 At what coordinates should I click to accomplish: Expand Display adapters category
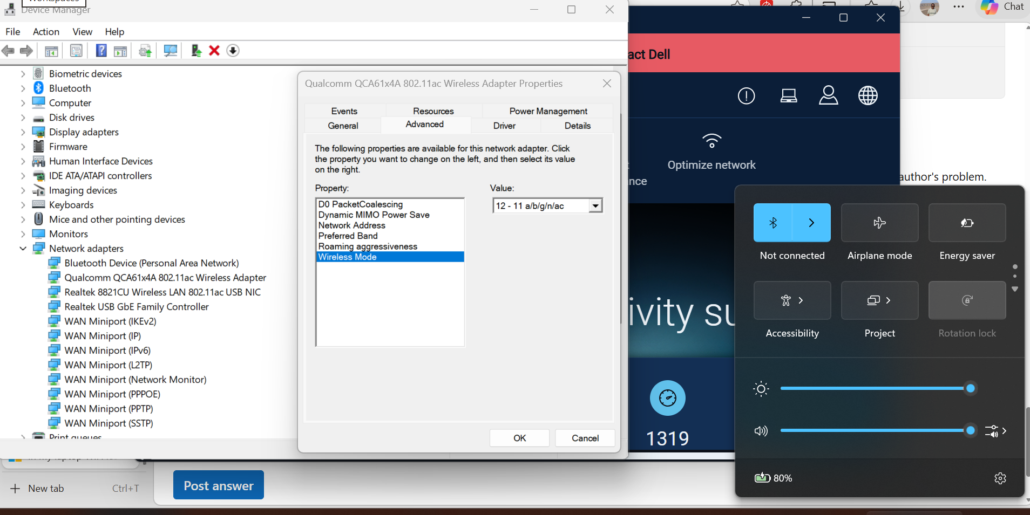click(x=23, y=132)
